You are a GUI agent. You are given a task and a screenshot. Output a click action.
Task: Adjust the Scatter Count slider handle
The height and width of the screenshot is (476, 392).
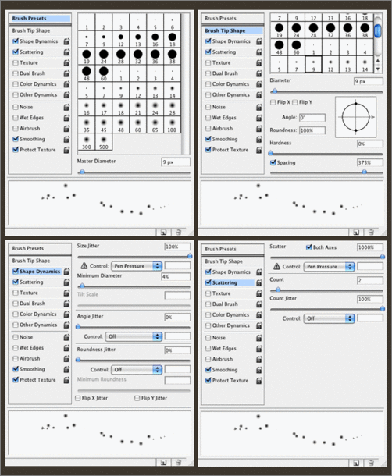(x=278, y=290)
